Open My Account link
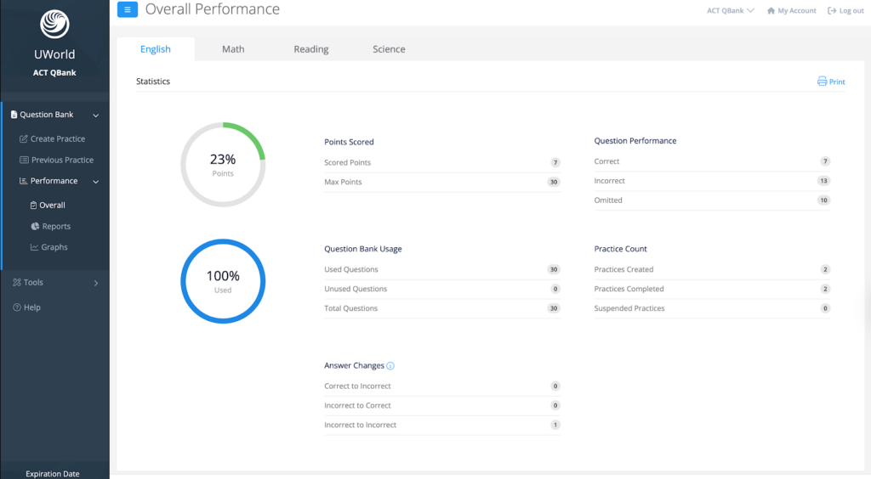This screenshot has height=479, width=871. click(791, 11)
